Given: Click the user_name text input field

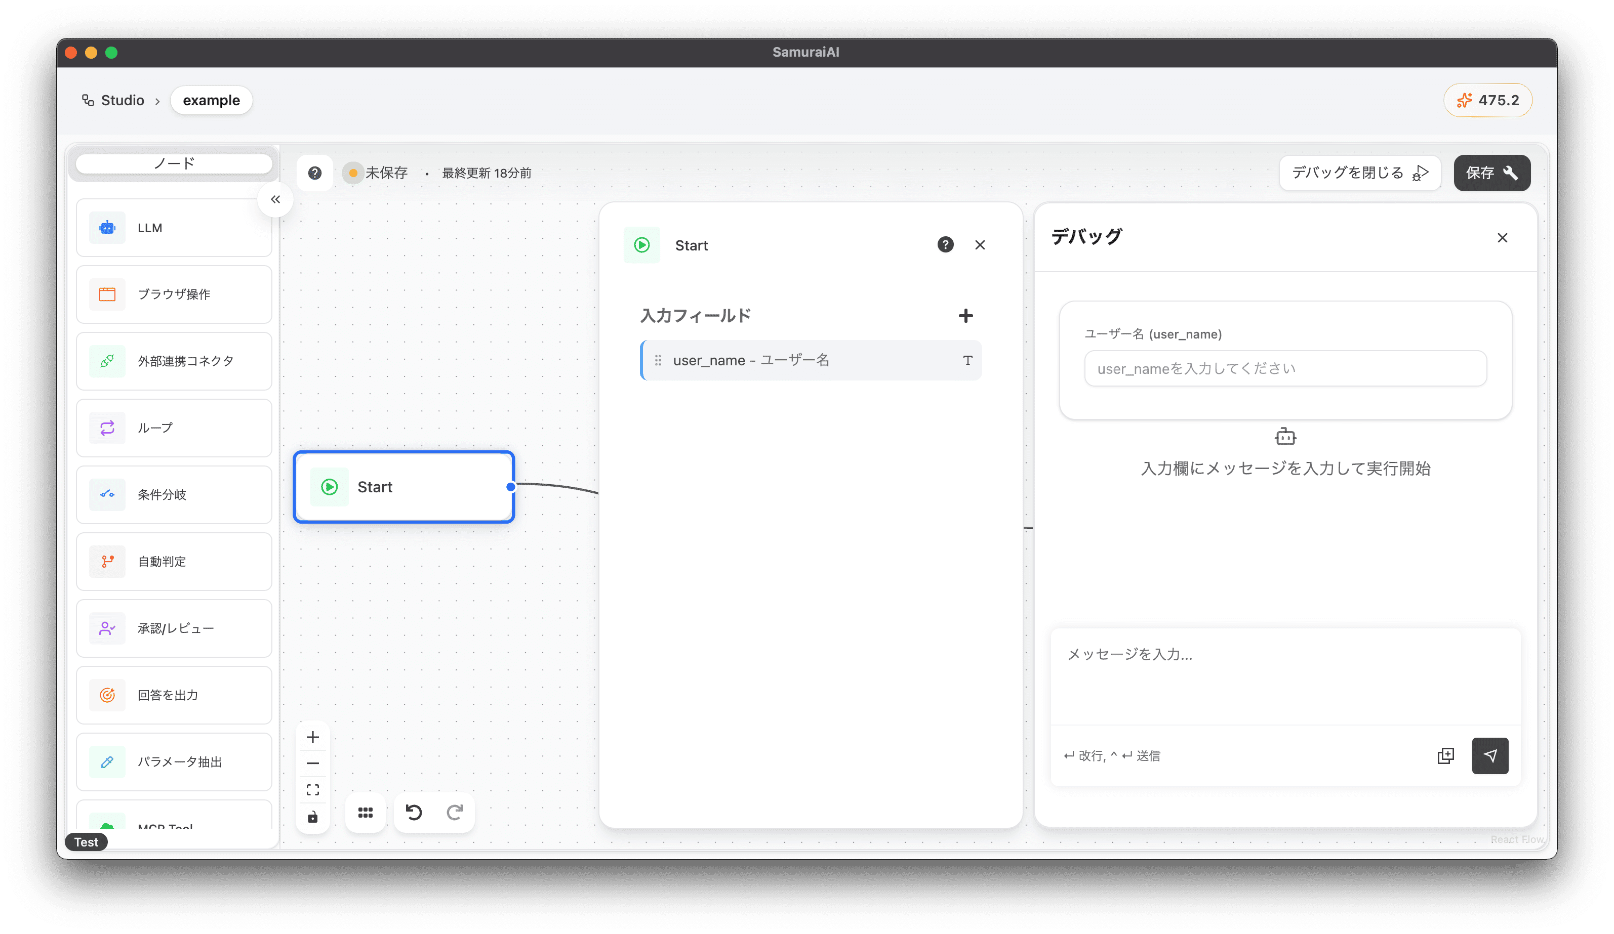Looking at the screenshot, I should tap(1285, 369).
